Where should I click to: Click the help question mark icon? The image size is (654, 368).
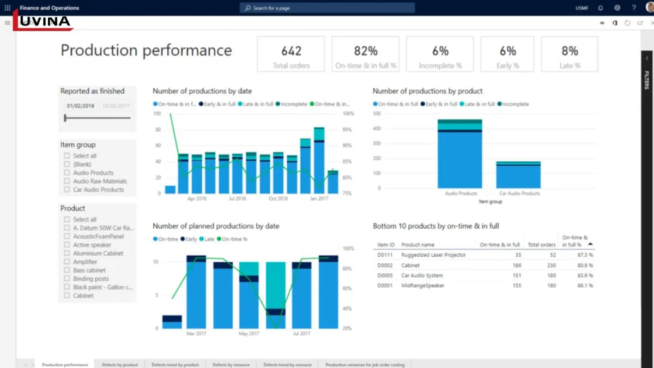coord(633,8)
